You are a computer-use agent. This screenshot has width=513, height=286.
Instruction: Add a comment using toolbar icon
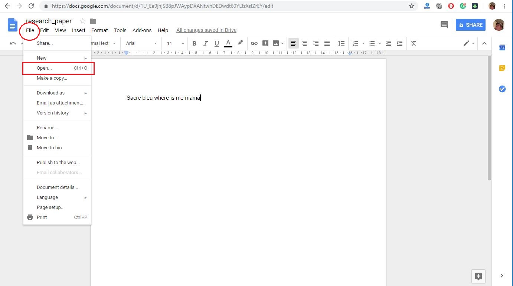[265, 43]
